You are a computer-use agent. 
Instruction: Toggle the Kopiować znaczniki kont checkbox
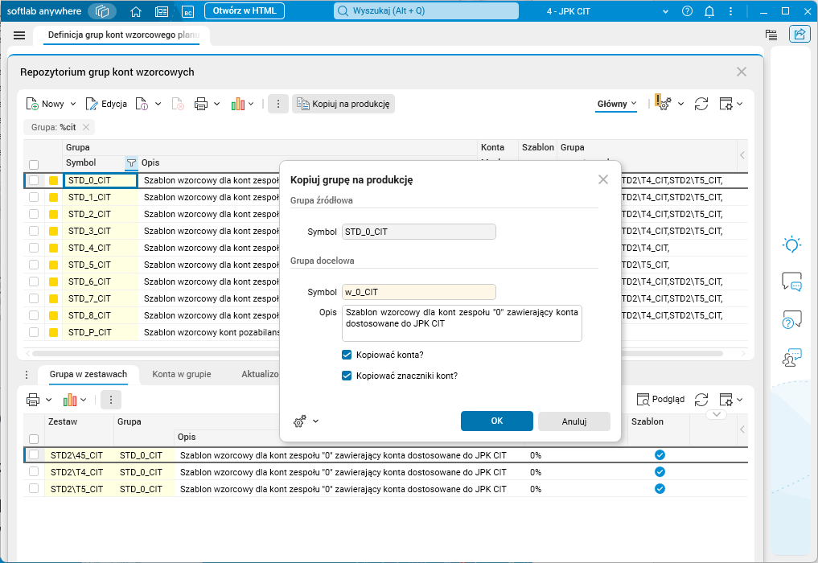pyautogui.click(x=347, y=376)
